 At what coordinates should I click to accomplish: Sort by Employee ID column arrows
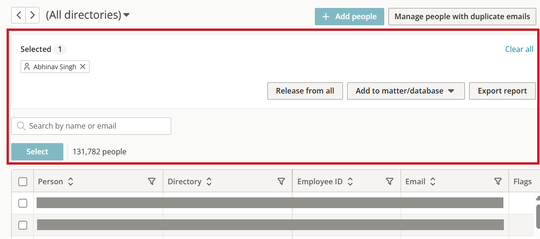pyautogui.click(x=350, y=181)
